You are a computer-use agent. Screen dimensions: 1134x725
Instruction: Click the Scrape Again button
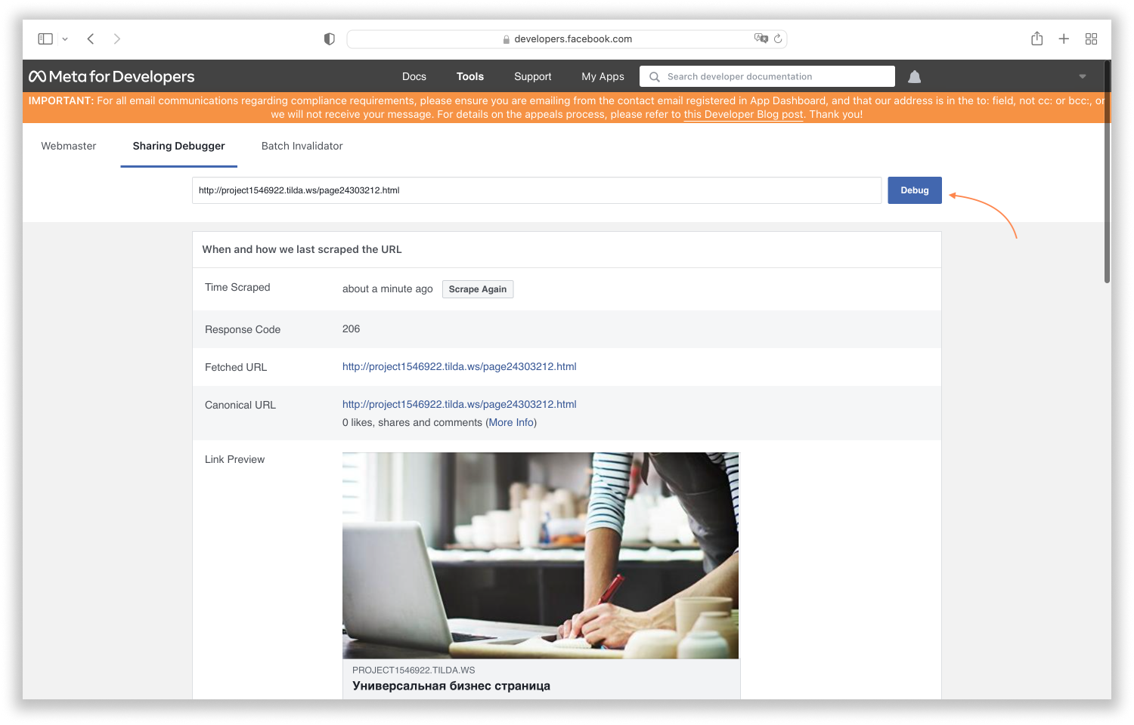coord(478,289)
